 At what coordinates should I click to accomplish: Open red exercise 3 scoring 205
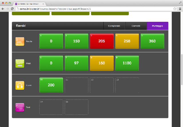[102, 41]
